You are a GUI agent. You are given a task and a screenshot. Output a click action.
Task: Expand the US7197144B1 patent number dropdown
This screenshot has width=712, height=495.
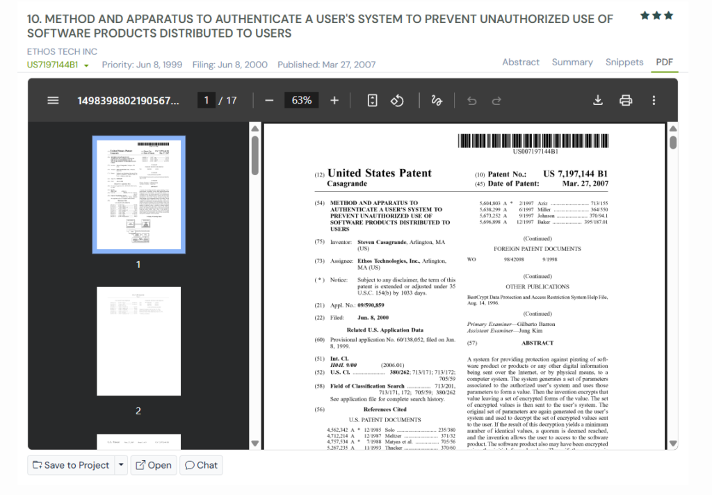(x=86, y=65)
